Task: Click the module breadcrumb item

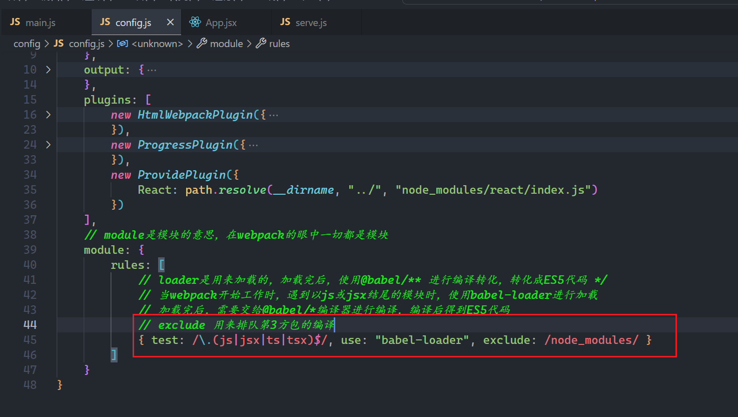Action: point(226,44)
